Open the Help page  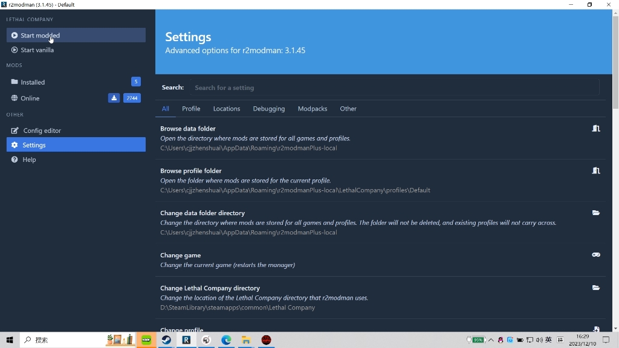click(x=76, y=159)
